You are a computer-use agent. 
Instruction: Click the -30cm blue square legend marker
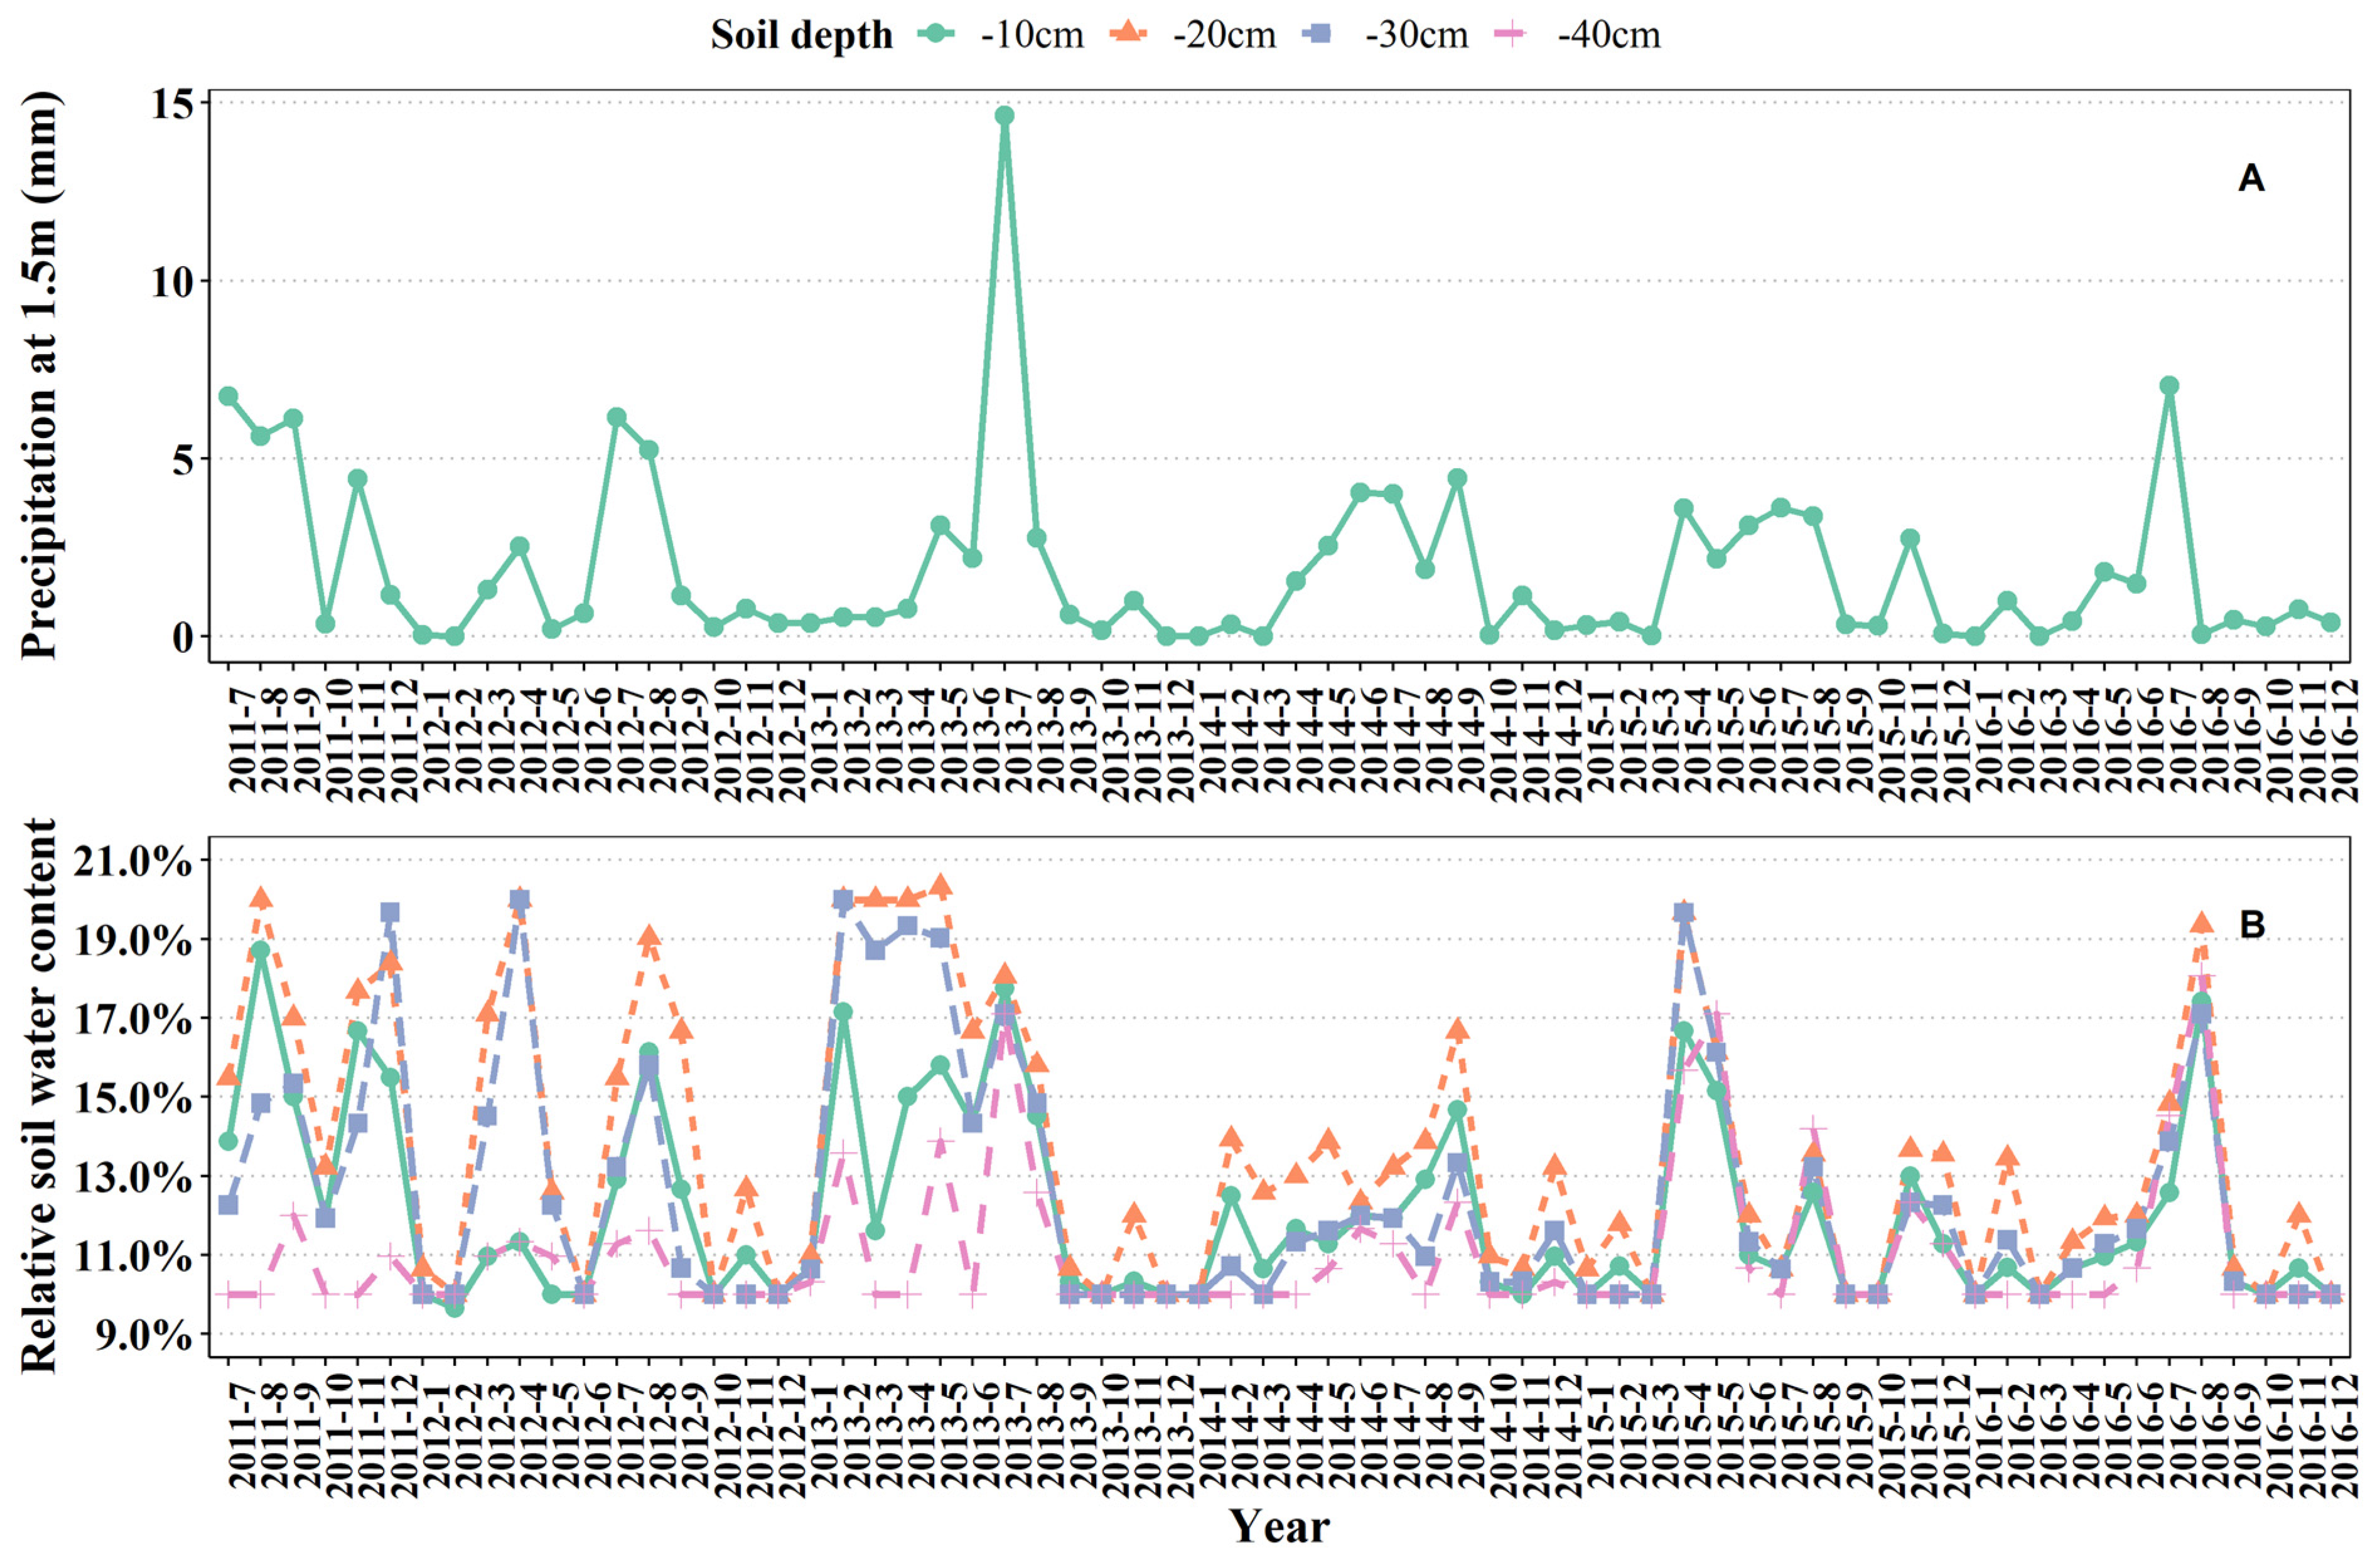(1320, 34)
